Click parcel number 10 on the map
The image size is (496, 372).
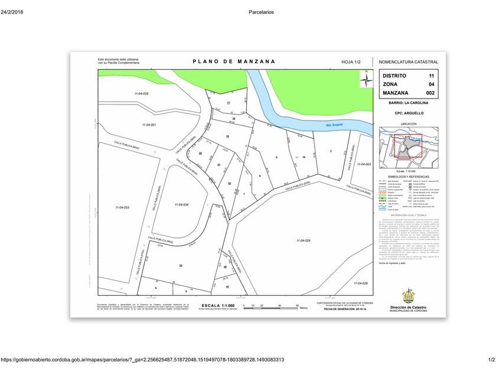point(304,157)
